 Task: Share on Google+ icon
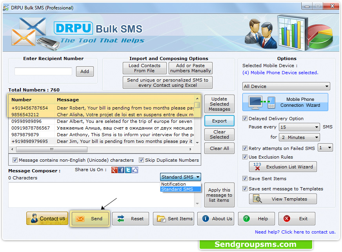pos(114,170)
